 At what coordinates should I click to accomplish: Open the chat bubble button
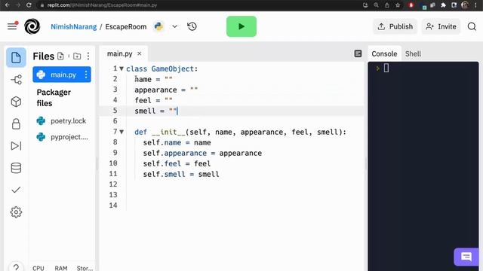[x=466, y=257]
